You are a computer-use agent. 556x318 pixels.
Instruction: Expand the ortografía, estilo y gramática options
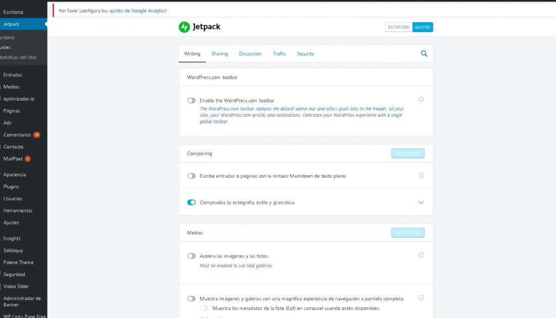pyautogui.click(x=421, y=202)
